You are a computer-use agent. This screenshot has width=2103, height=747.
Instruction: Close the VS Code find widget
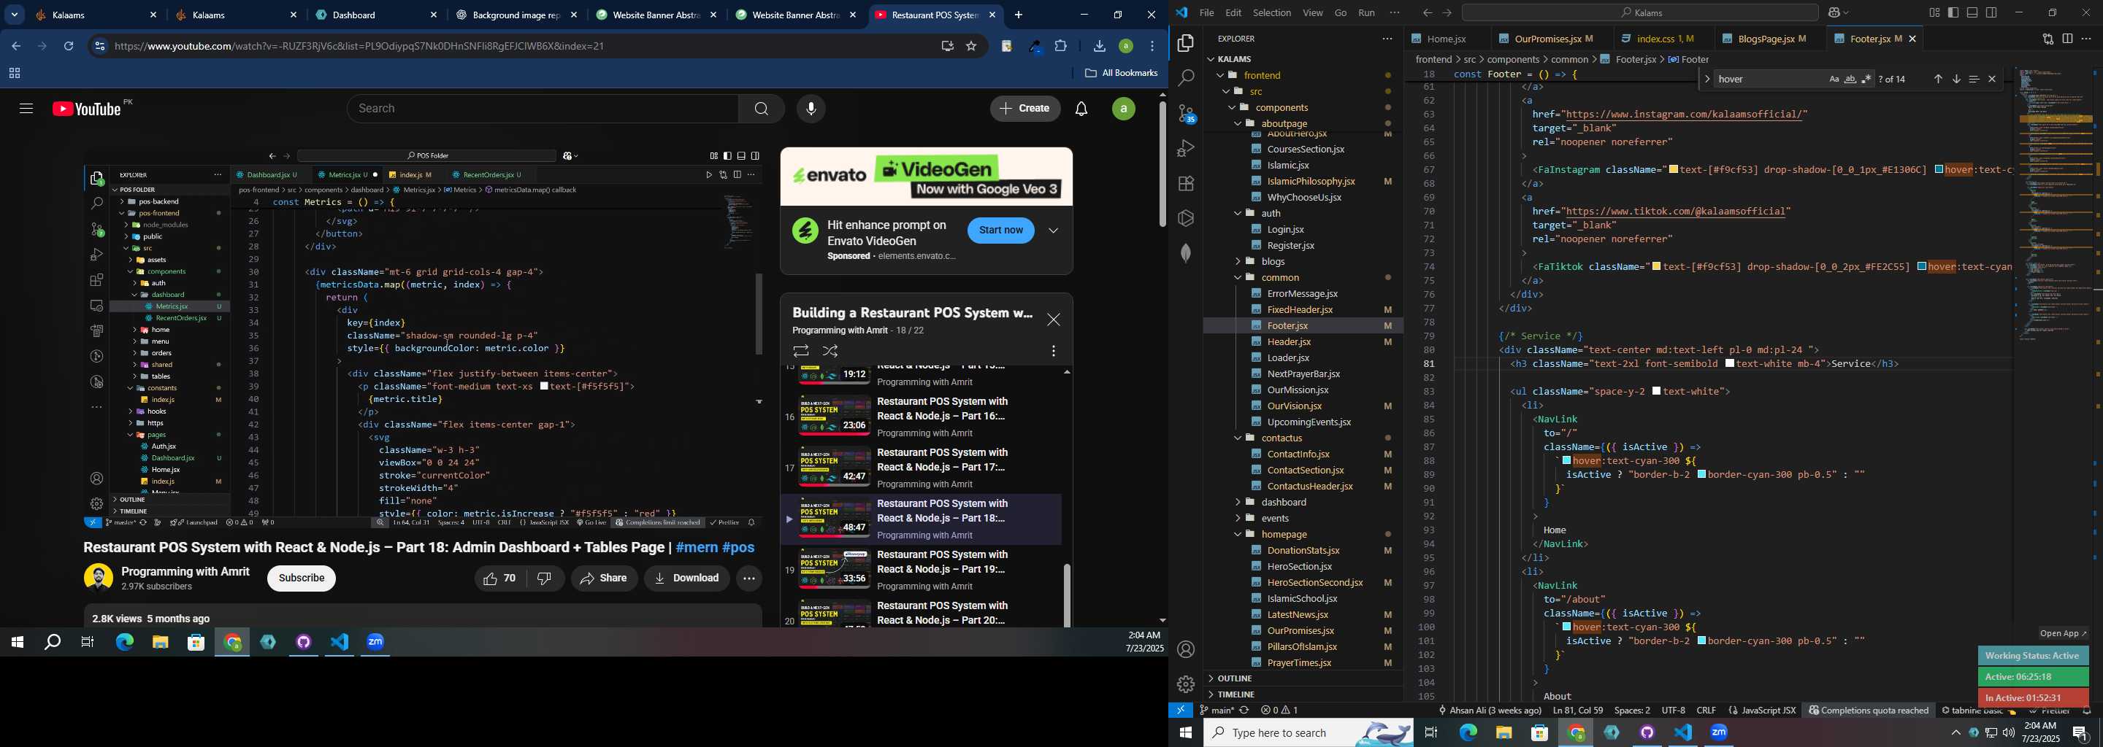(1991, 79)
